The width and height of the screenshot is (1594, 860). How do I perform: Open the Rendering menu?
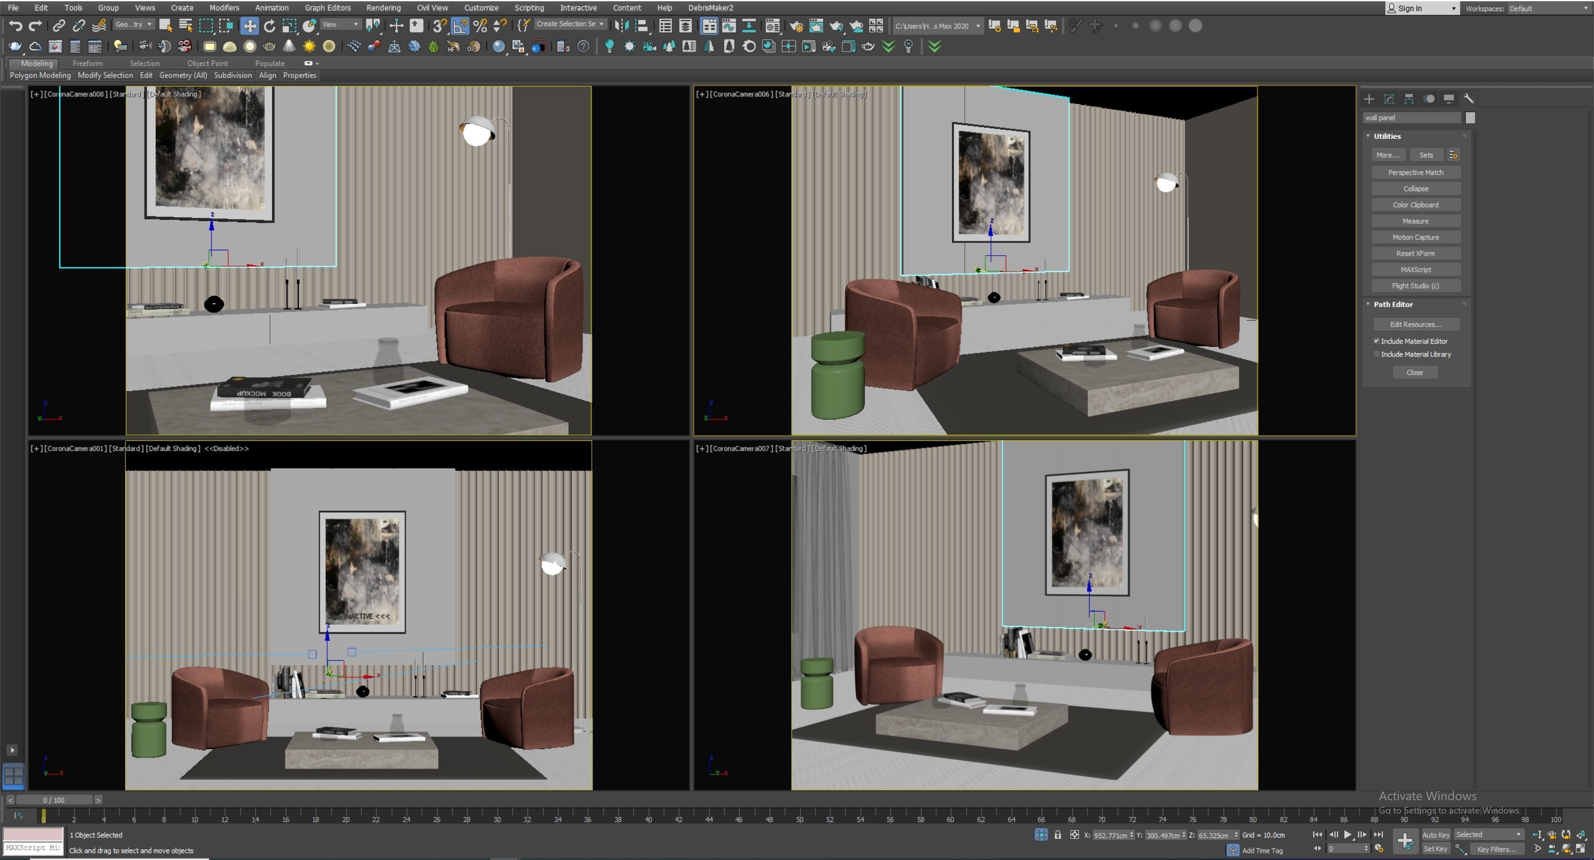click(x=383, y=8)
